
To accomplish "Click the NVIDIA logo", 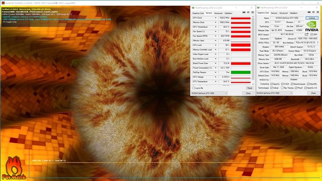I will pos(312,27).
